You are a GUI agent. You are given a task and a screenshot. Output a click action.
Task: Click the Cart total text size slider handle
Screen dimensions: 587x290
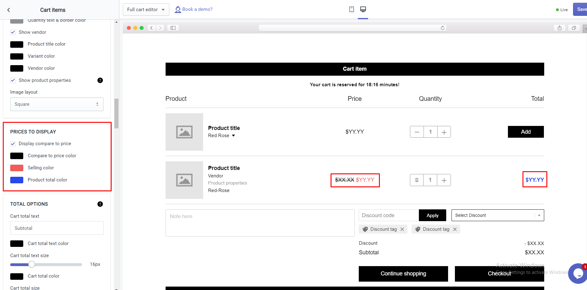click(32, 265)
